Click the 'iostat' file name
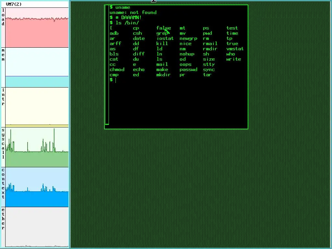This screenshot has height=249, width=332. 165,39
